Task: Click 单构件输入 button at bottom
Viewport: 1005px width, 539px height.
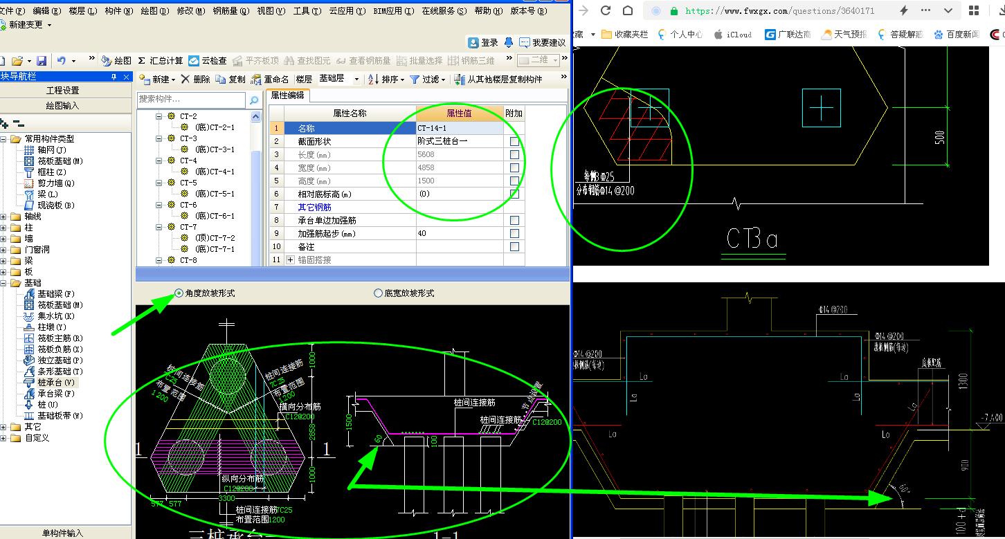Action: tap(63, 533)
